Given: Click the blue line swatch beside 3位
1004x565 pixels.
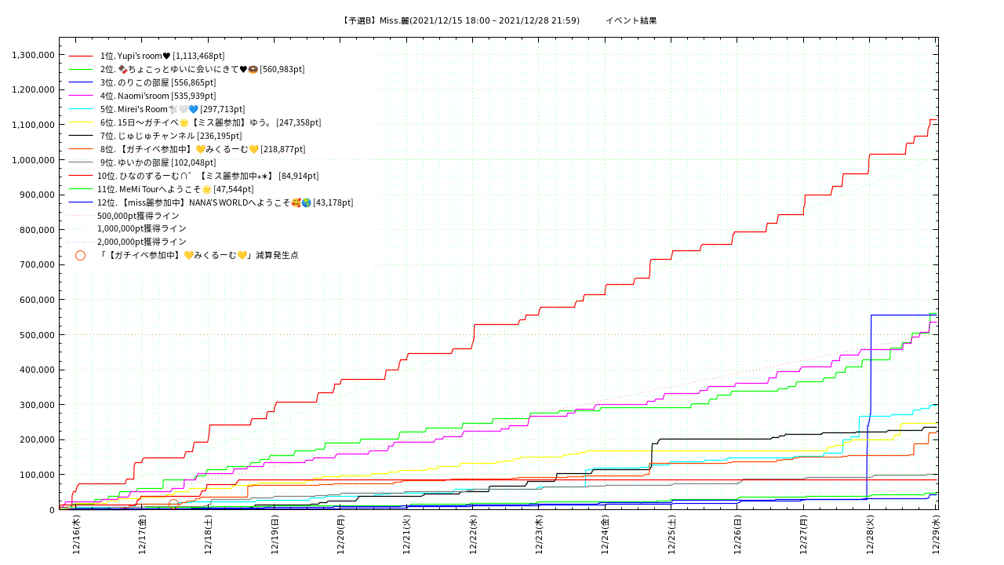Looking at the screenshot, I should (x=81, y=82).
